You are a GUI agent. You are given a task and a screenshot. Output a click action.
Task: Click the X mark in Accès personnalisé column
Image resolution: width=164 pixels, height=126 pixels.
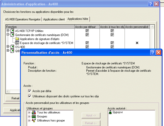pos(137,43)
